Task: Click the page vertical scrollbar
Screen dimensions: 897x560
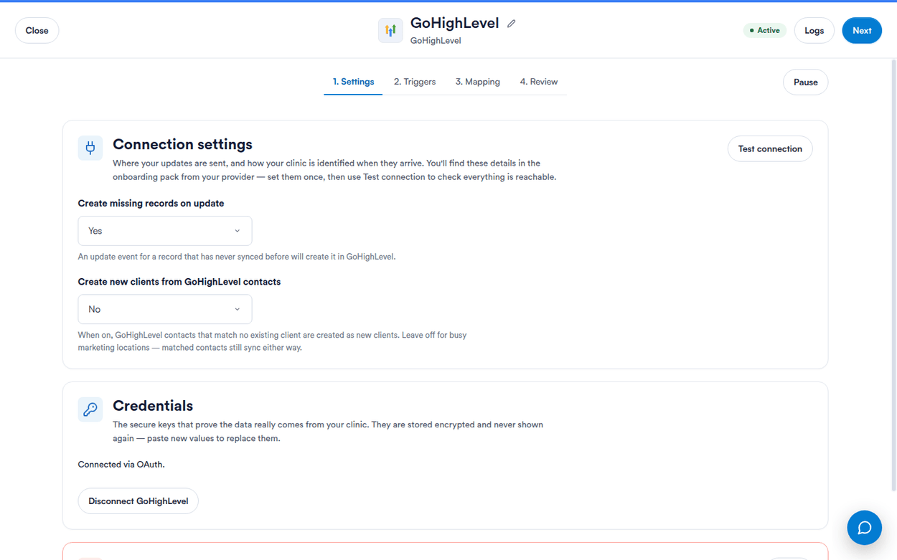Action: (x=893, y=276)
